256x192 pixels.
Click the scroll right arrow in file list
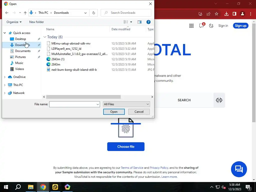tap(152, 97)
